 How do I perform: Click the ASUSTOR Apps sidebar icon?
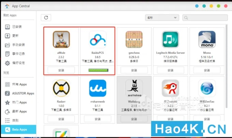click(7, 93)
